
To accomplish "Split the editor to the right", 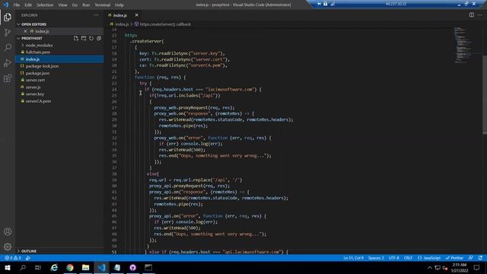I will point(472,15).
